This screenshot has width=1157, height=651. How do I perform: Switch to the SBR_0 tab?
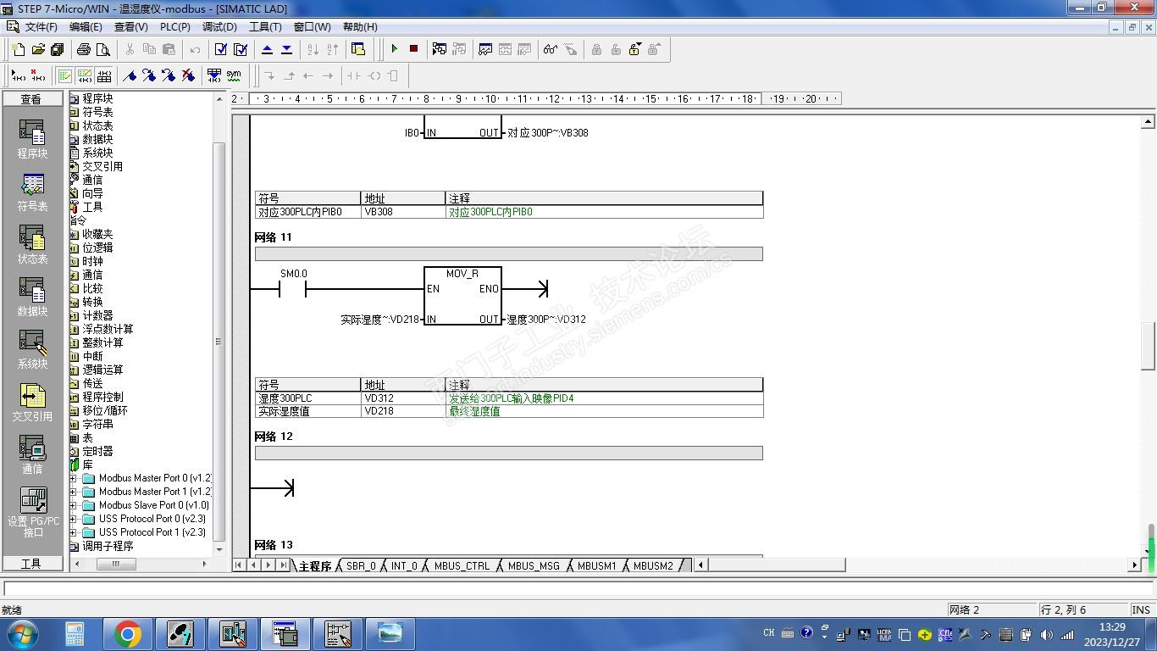(x=361, y=565)
